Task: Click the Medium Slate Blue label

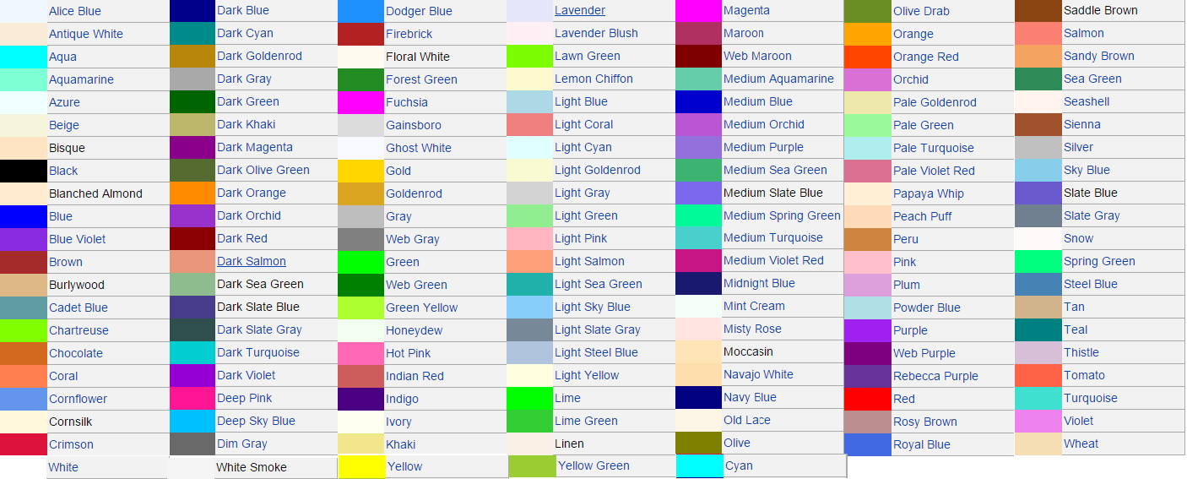Action: point(772,193)
